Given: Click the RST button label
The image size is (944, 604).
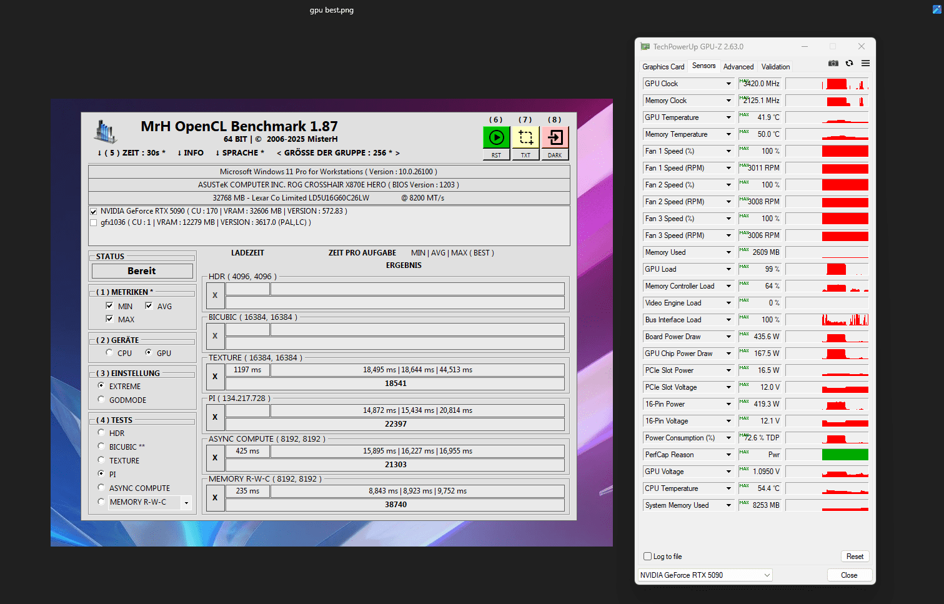Looking at the screenshot, I should click(496, 155).
